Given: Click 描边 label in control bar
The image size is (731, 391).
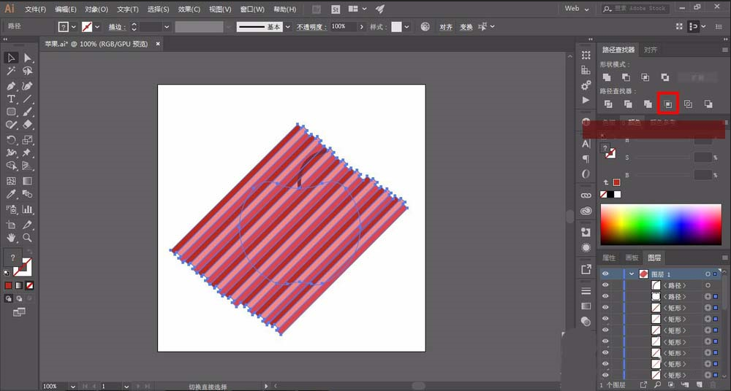Looking at the screenshot, I should (118, 27).
